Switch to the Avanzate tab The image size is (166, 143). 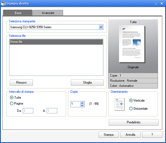pyautogui.click(x=48, y=13)
